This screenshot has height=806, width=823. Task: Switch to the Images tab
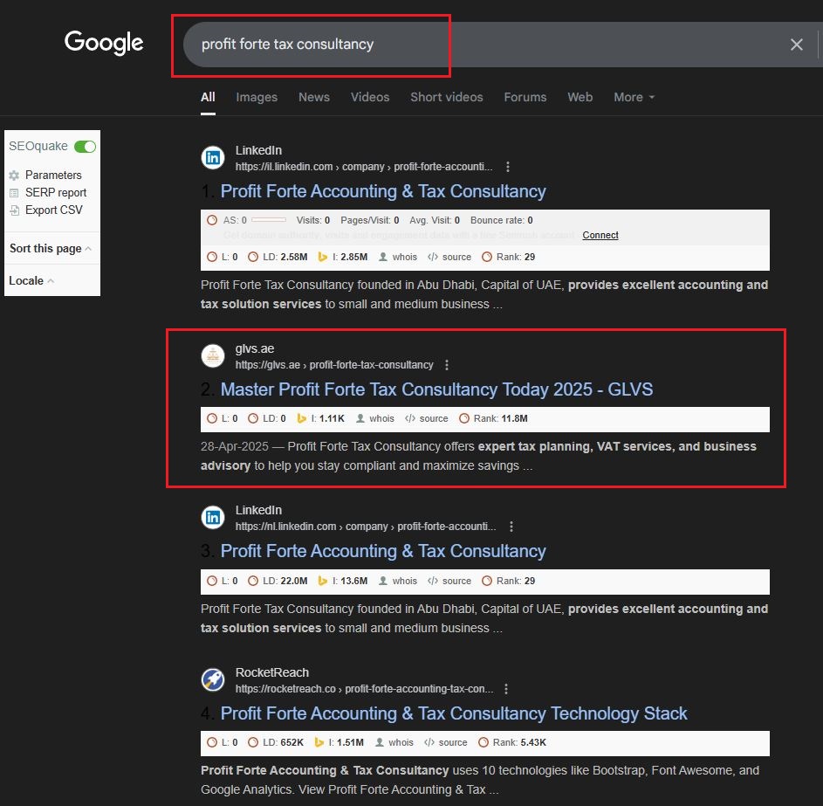click(x=257, y=98)
